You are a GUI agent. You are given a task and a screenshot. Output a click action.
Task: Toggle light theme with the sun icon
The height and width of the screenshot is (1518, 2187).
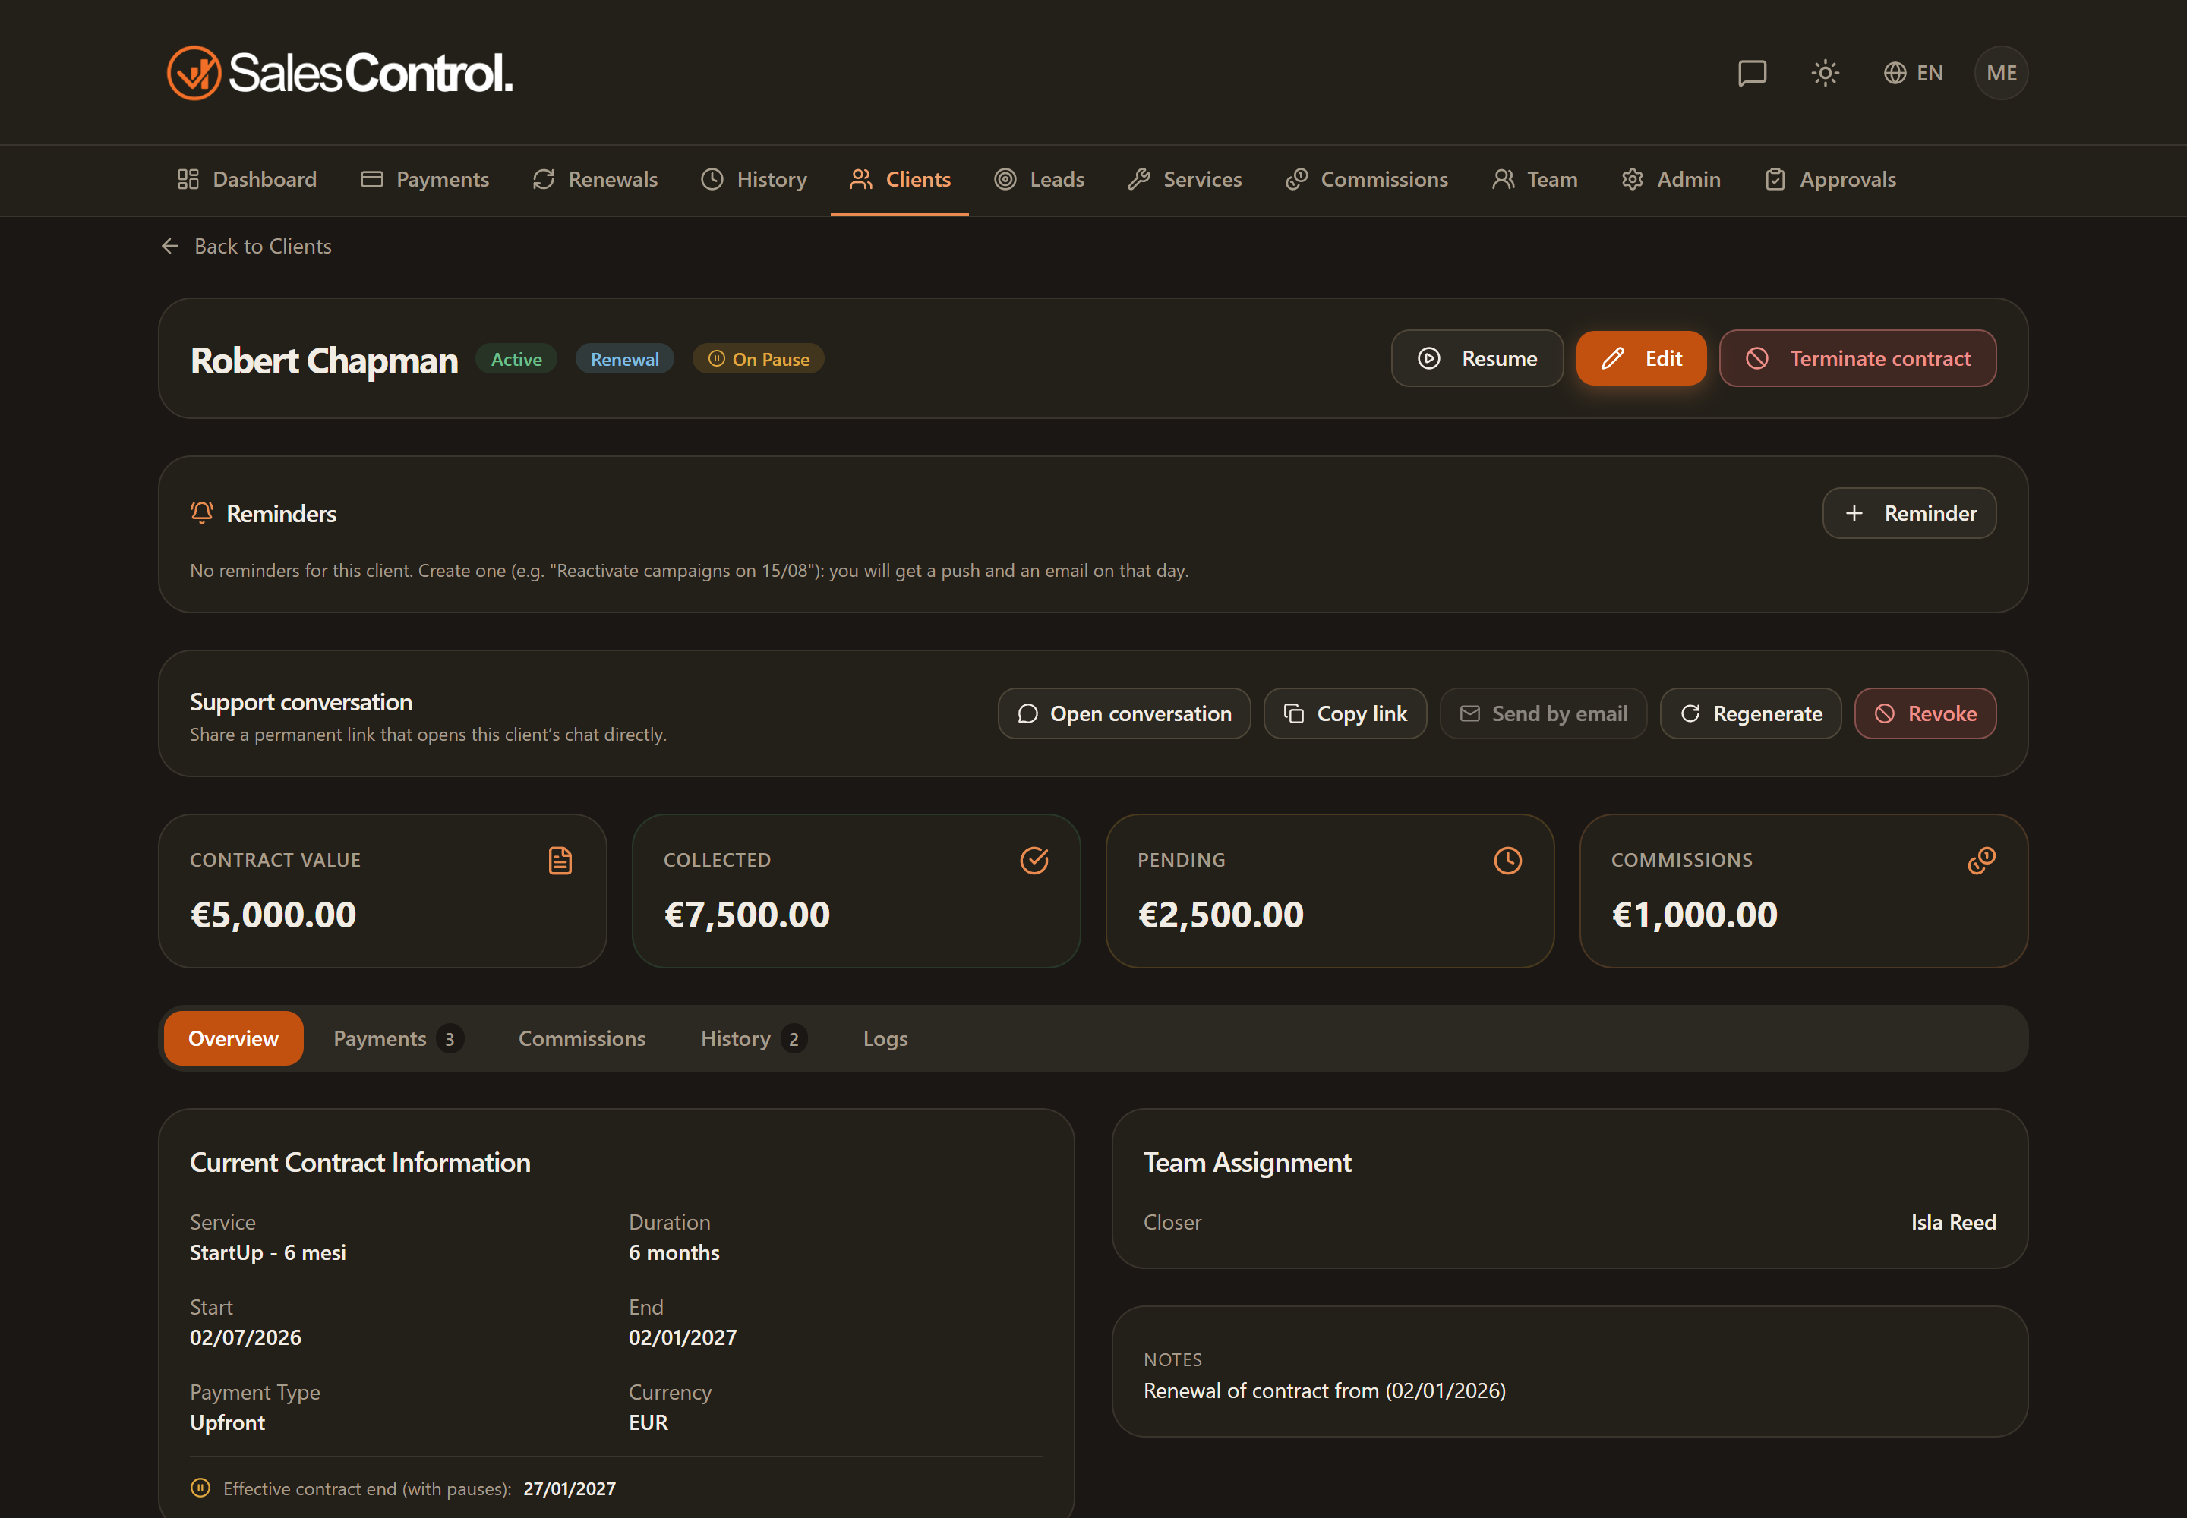tap(1825, 73)
